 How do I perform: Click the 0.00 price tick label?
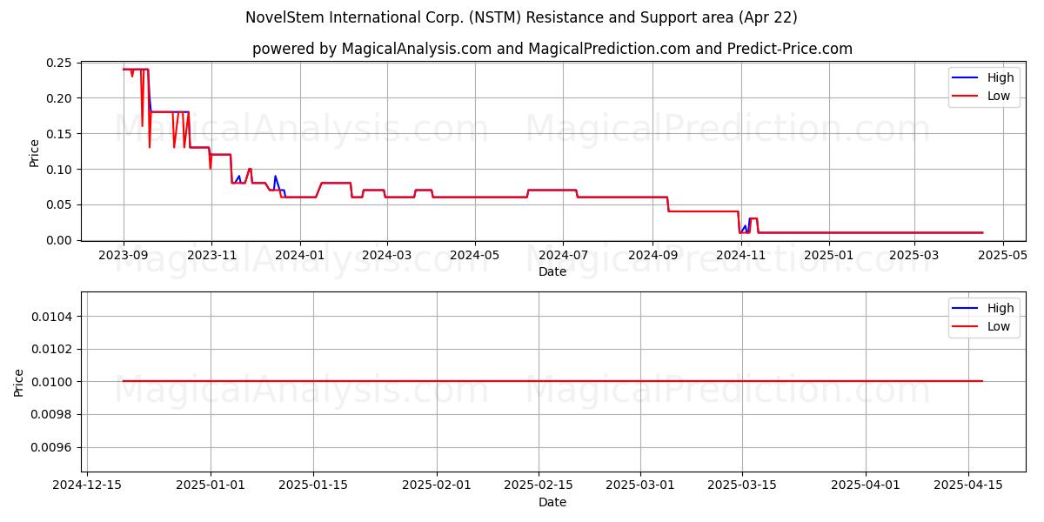click(59, 240)
